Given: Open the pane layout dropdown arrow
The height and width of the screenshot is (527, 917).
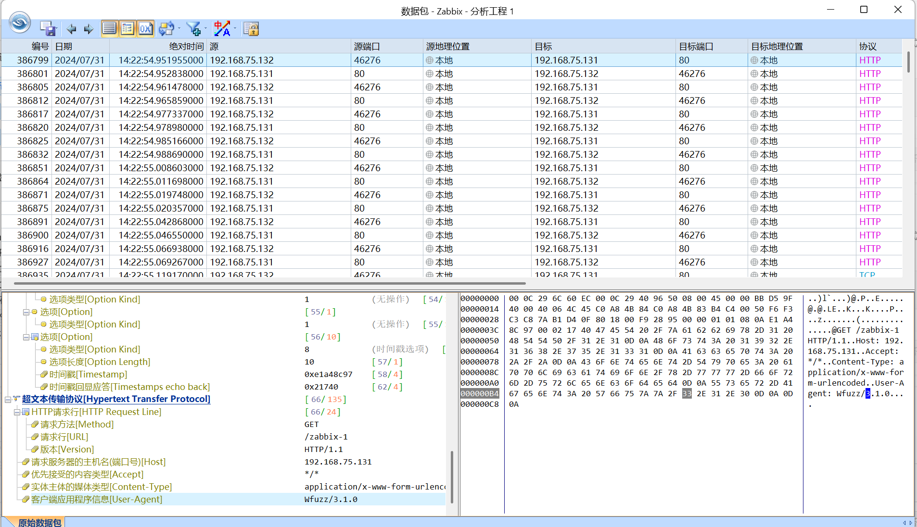Looking at the screenshot, I should pos(179,29).
